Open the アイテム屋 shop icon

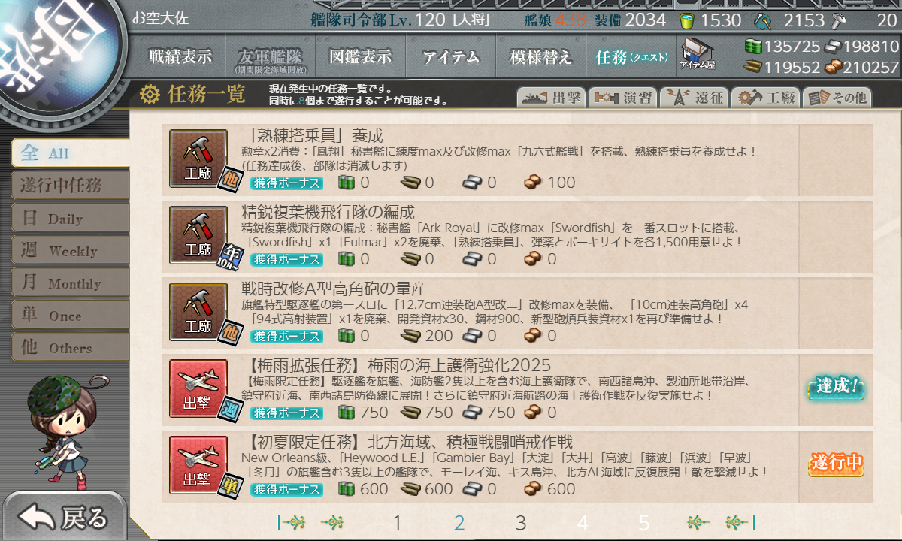698,54
